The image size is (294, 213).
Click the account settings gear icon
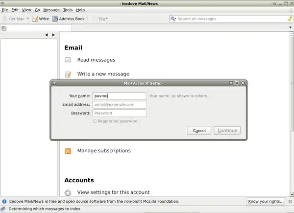68,193
